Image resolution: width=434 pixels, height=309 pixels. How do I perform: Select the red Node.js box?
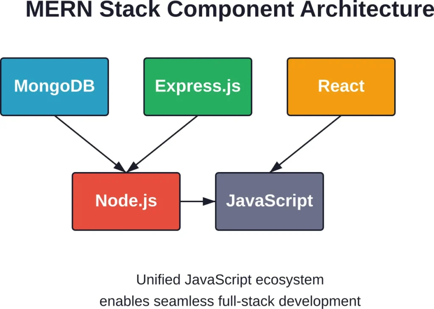tap(126, 201)
